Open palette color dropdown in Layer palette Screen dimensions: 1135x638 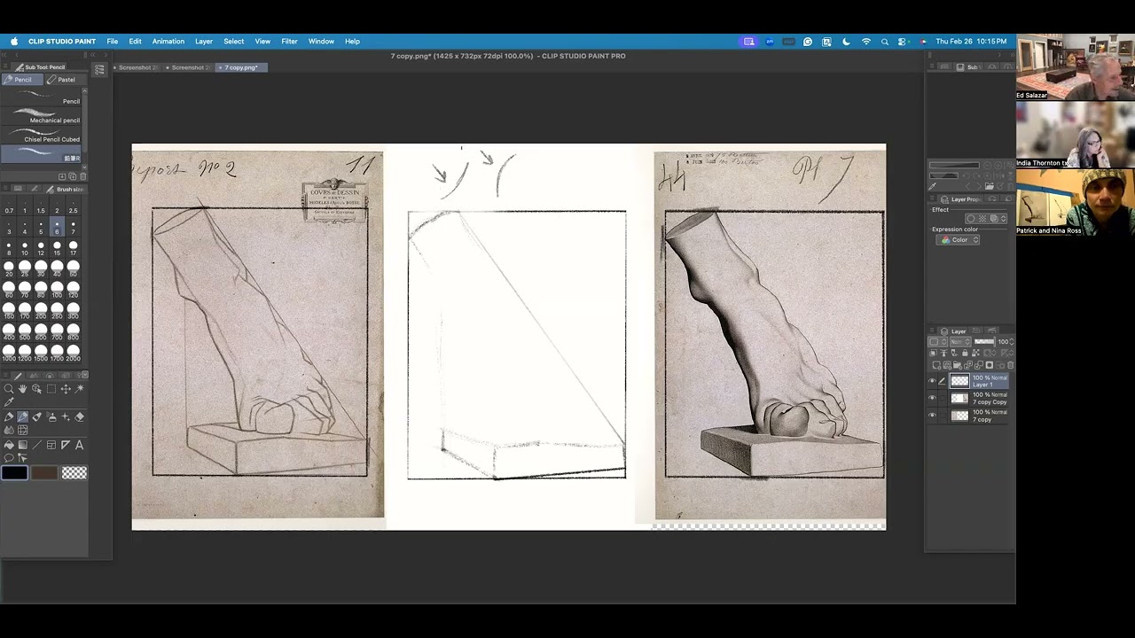[x=937, y=341]
